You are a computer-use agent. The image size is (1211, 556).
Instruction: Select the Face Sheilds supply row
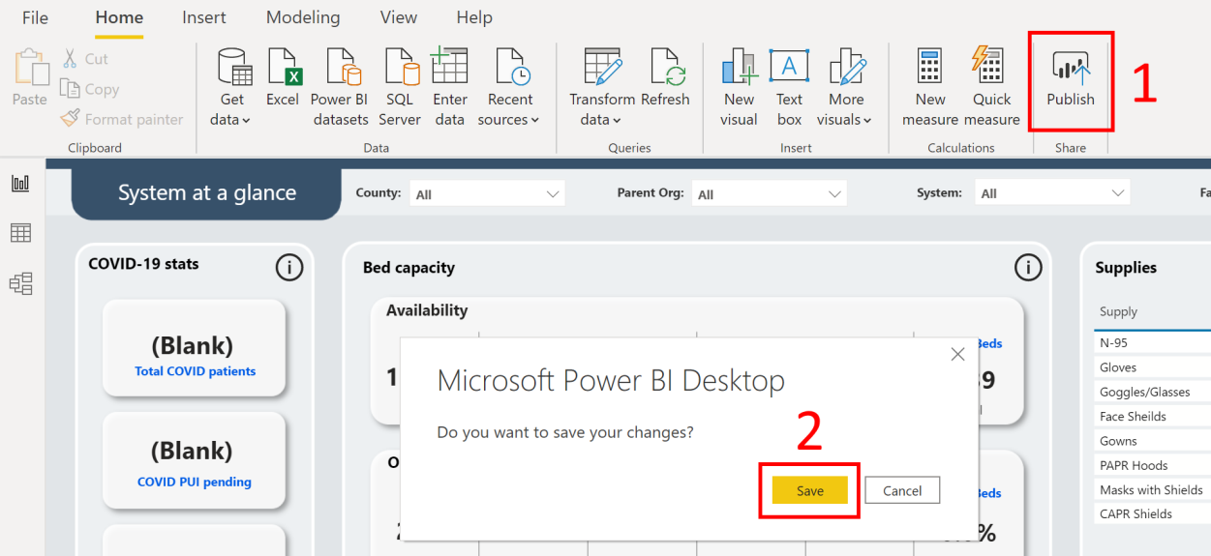[x=1153, y=416]
